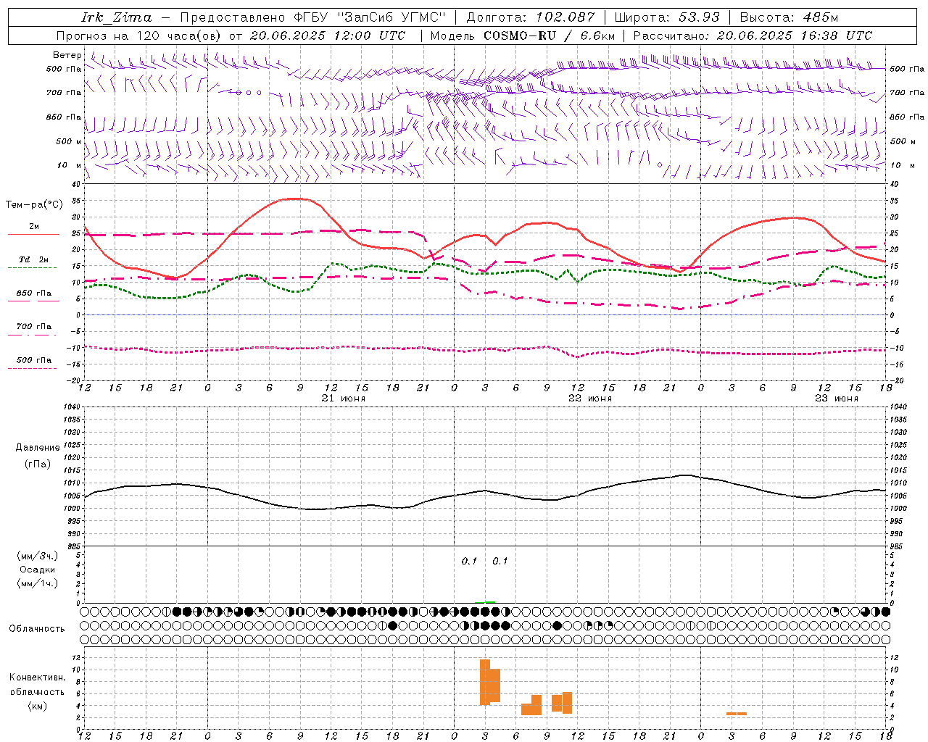This screenshot has width=928, height=742.
Task: Select "850 гПа" in the temperature legend
Action: [34, 293]
